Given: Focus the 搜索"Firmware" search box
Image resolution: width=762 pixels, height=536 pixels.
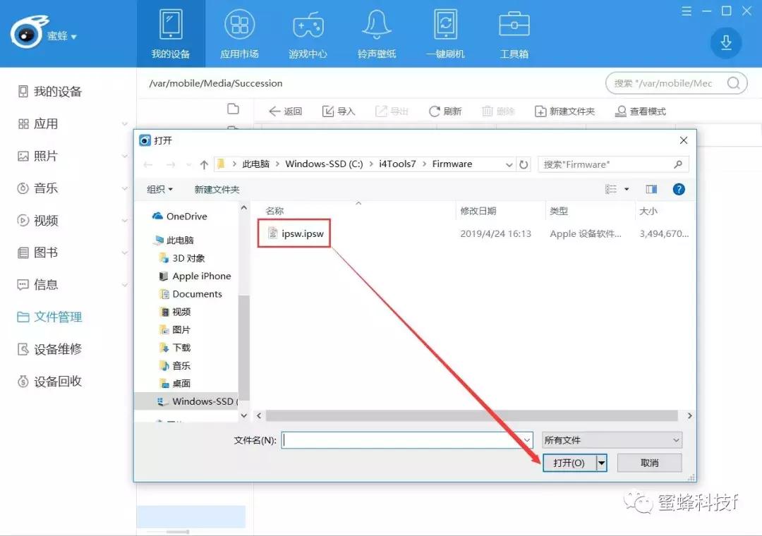Looking at the screenshot, I should coord(613,164).
